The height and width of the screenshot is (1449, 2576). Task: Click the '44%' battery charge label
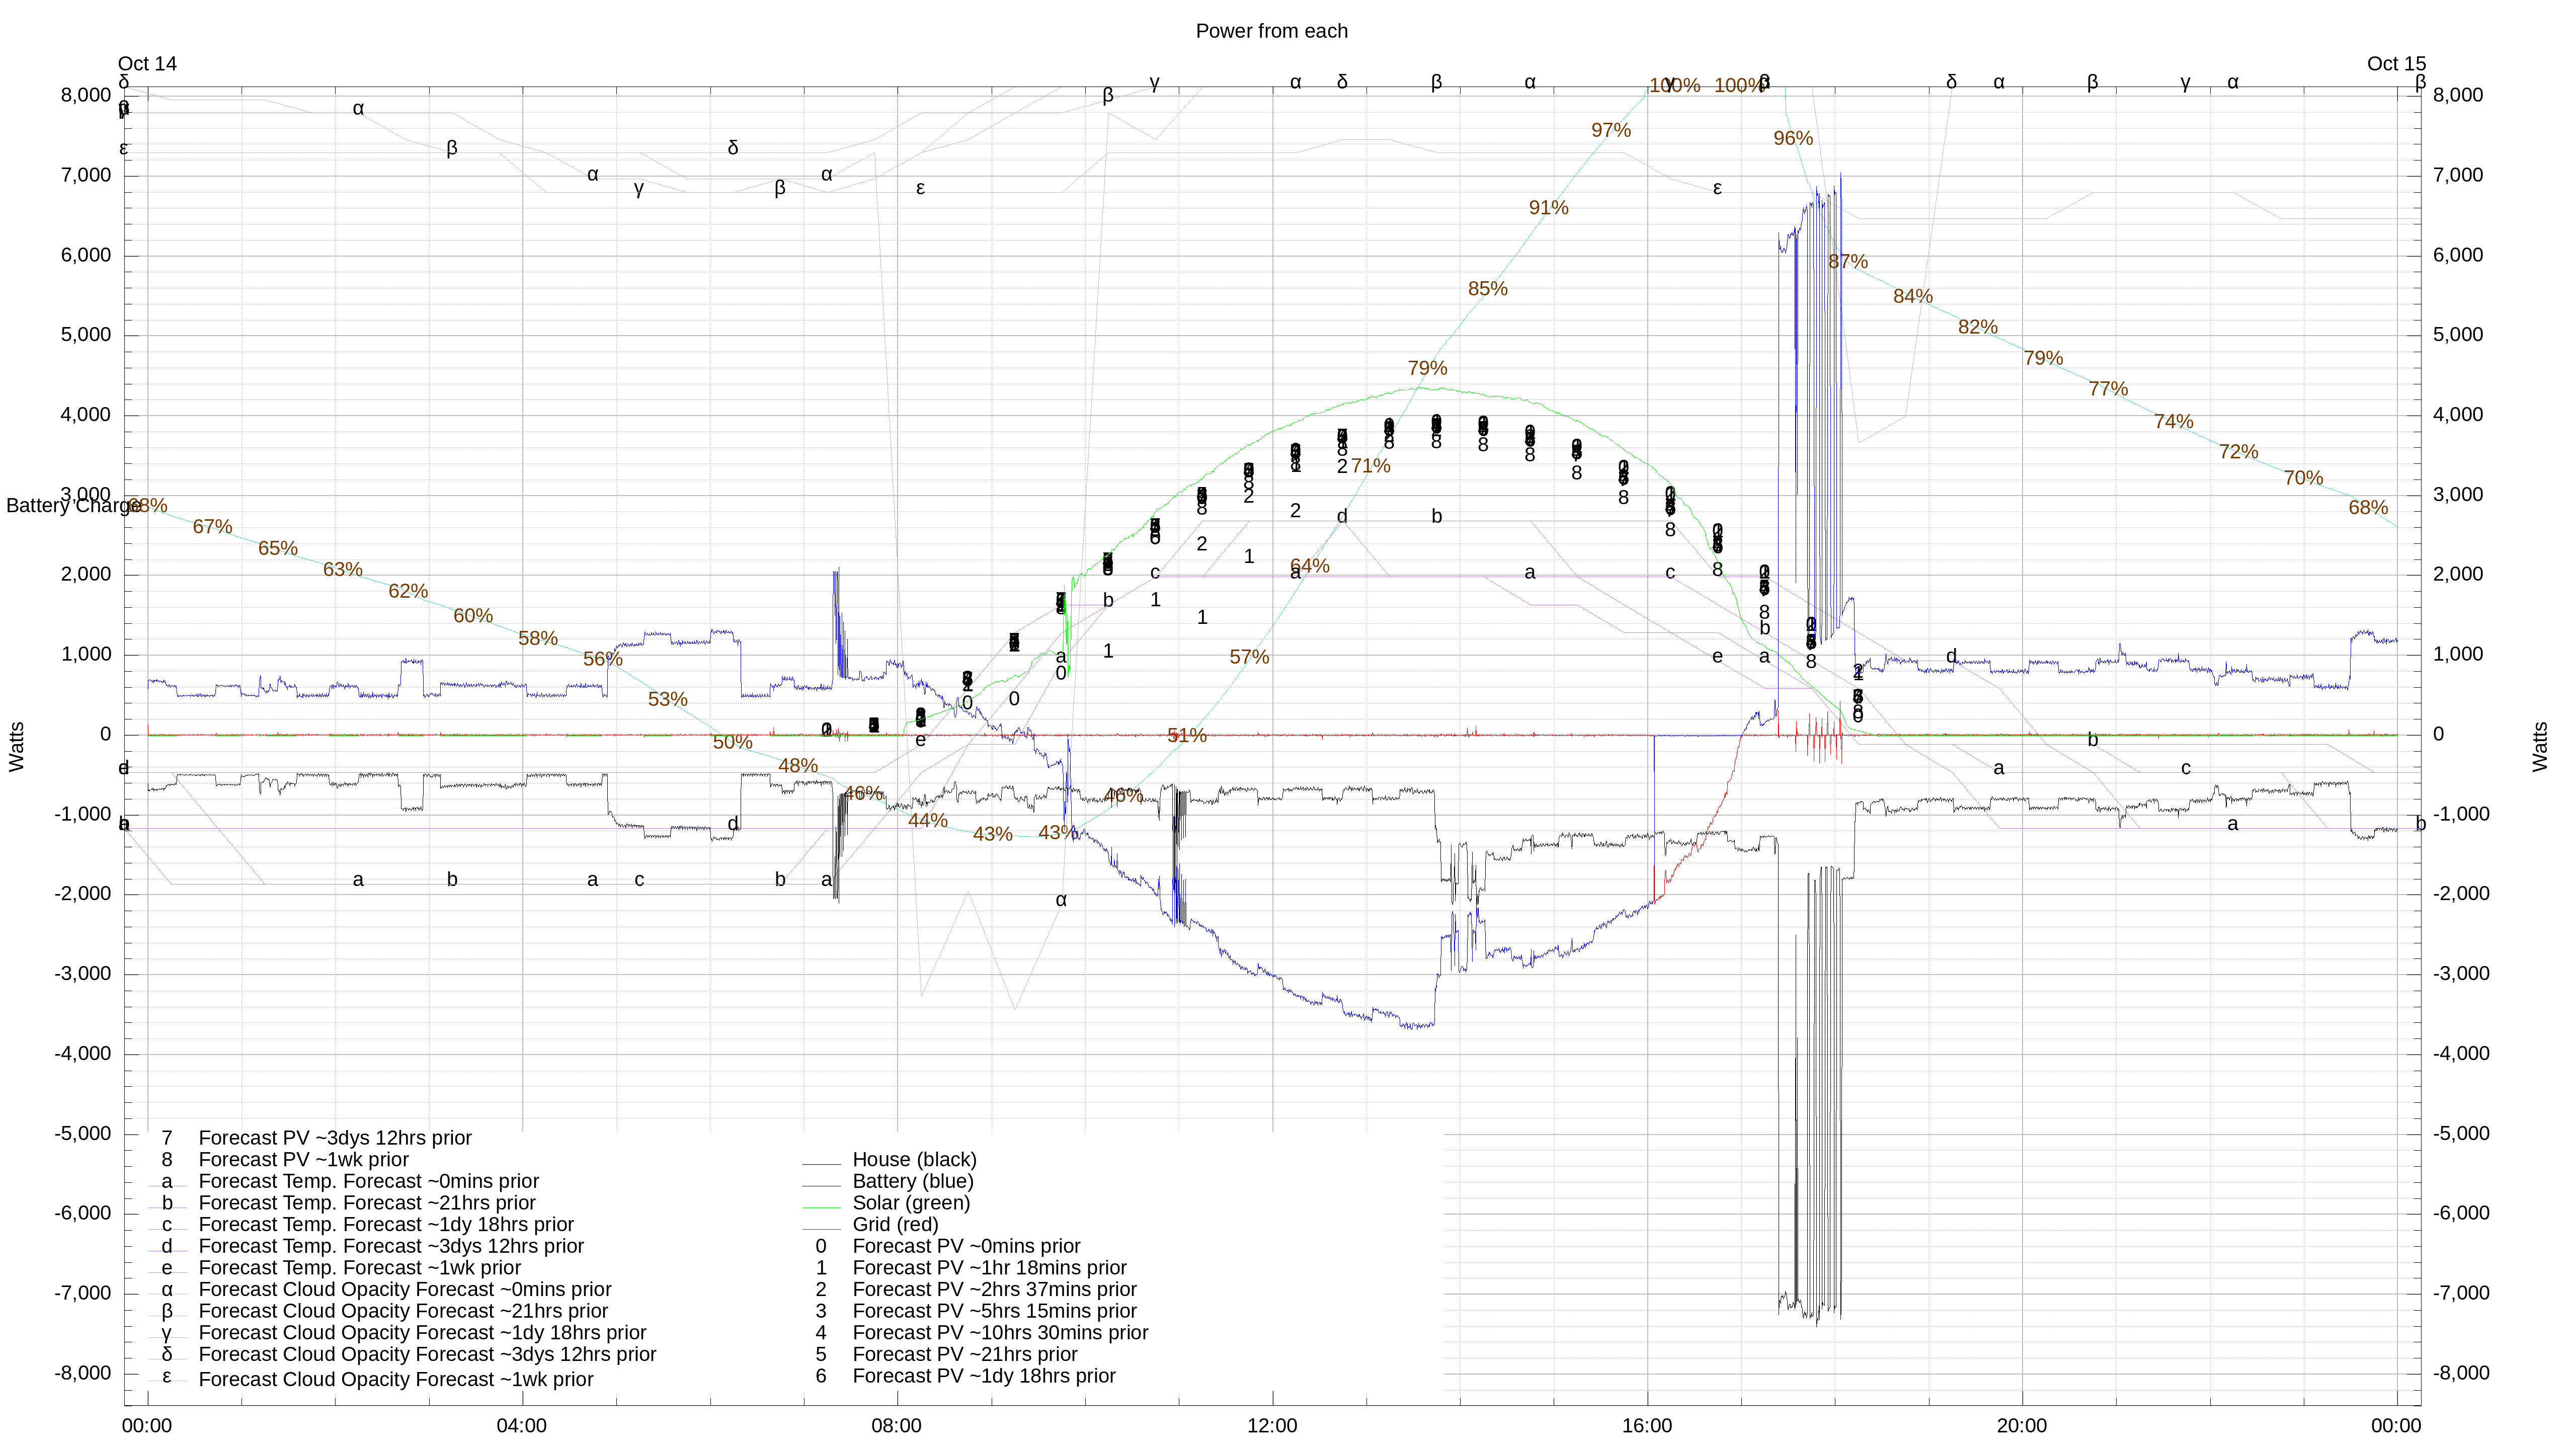pyautogui.click(x=928, y=821)
